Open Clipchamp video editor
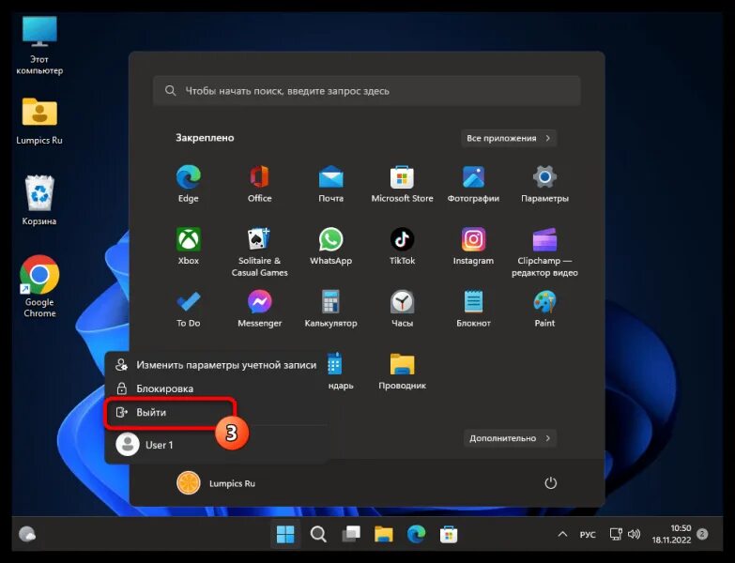This screenshot has height=563, width=735. pos(544,252)
